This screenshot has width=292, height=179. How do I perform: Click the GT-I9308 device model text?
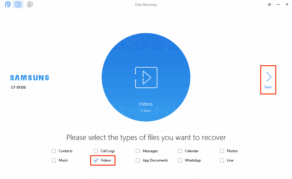tap(18, 87)
